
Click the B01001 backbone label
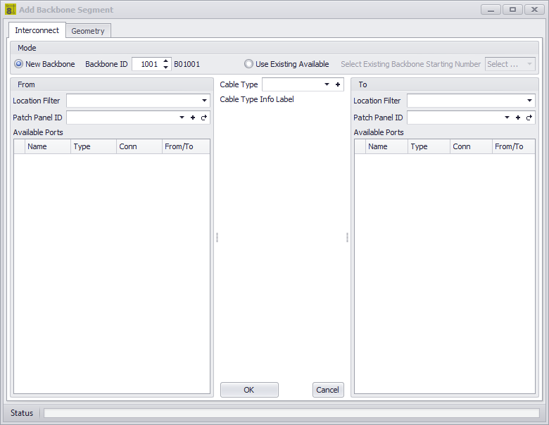(187, 64)
